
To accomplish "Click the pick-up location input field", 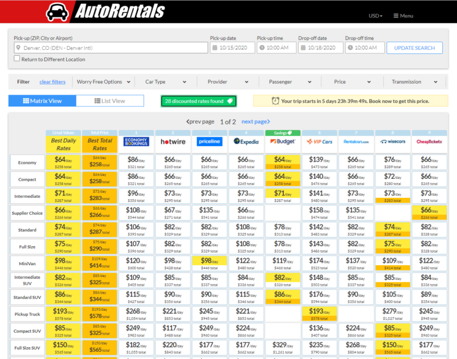I will (111, 48).
